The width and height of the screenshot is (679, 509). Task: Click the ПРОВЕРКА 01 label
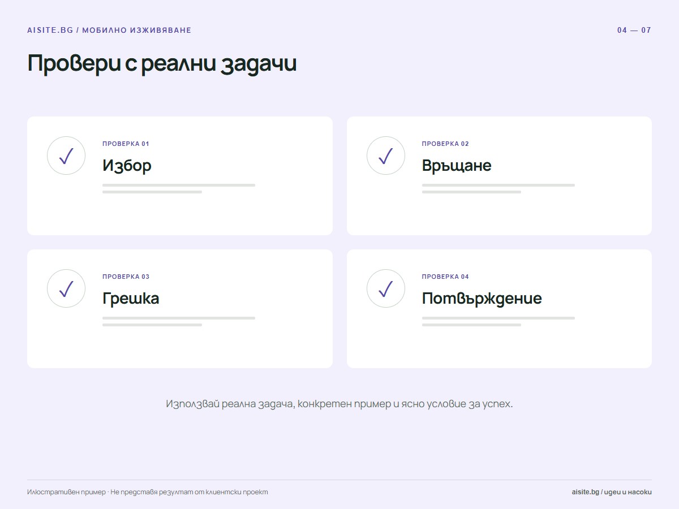tap(126, 144)
